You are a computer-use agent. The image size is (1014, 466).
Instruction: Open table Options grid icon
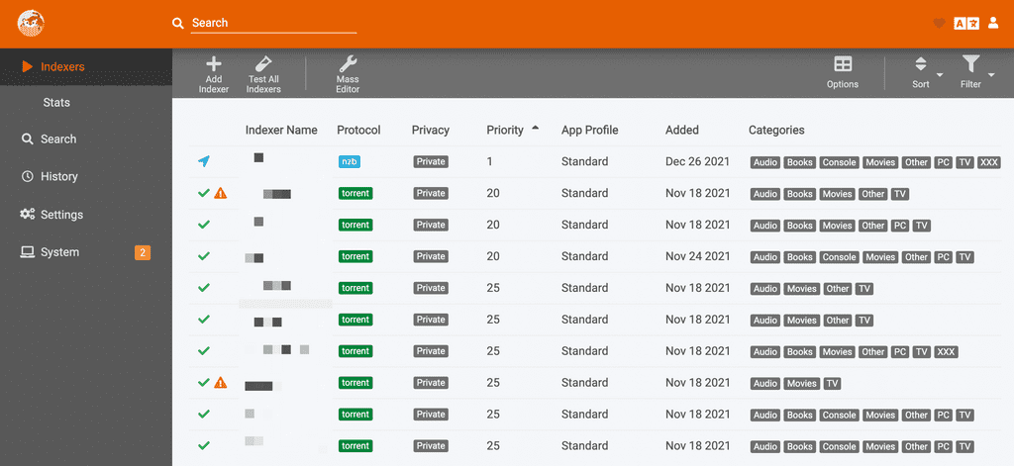[x=843, y=65]
